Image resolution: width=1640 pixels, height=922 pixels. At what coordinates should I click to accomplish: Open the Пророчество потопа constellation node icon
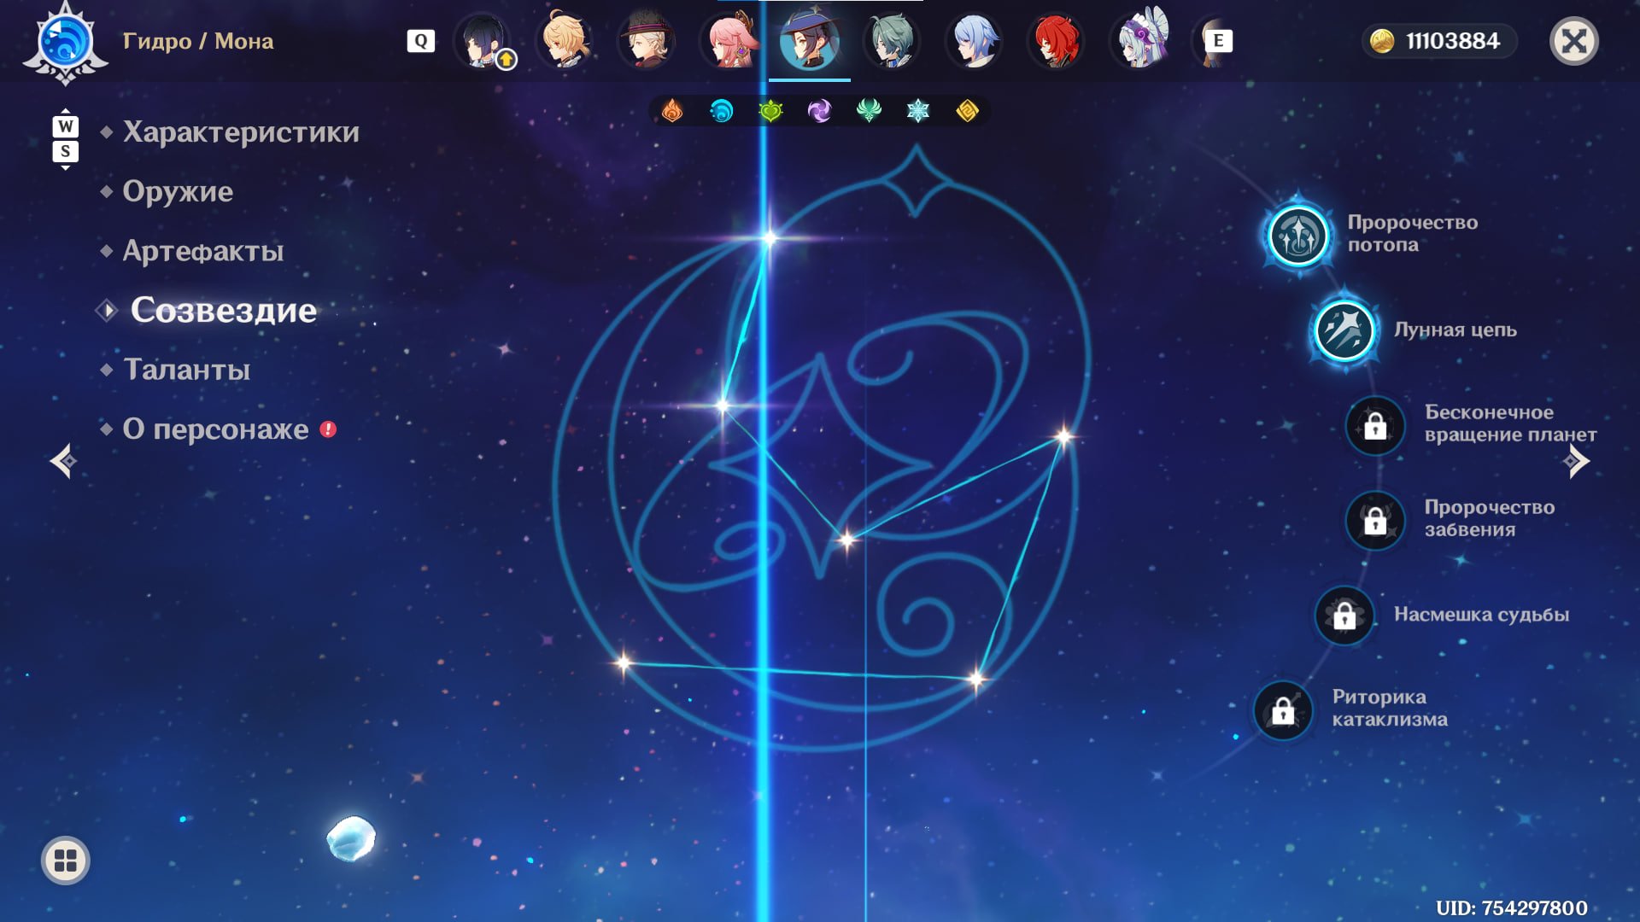(1298, 235)
